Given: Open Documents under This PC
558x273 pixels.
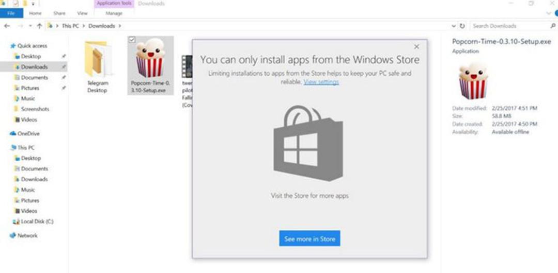Looking at the screenshot, I should click(x=34, y=168).
